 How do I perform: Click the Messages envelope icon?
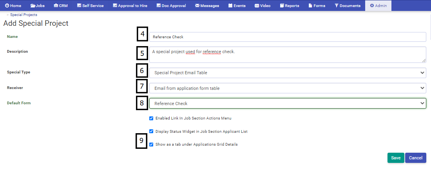[197, 5]
